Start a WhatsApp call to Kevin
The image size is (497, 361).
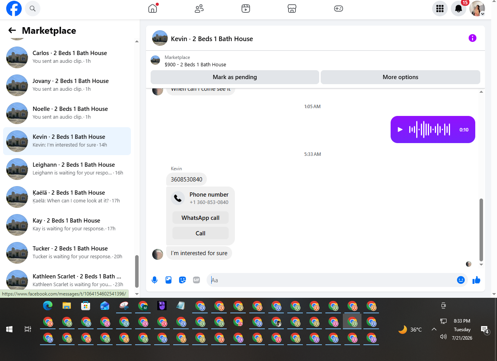pos(200,218)
